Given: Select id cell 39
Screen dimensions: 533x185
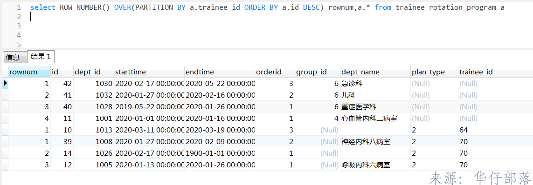Looking at the screenshot, I should click(62, 142).
